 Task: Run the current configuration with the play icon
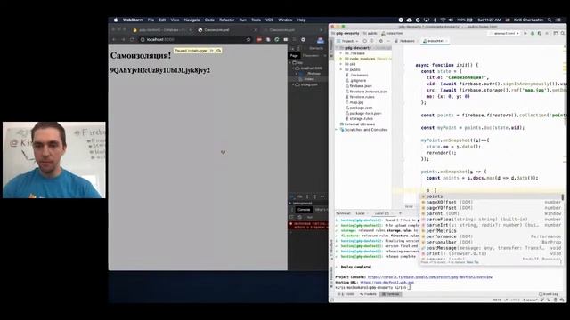coord(525,34)
